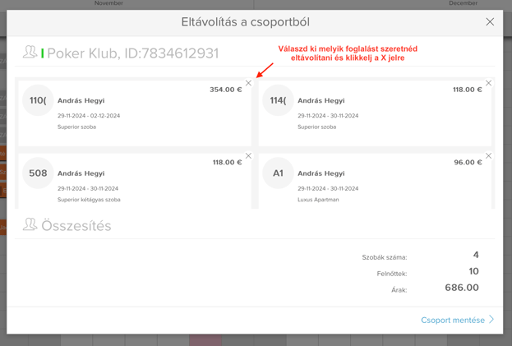
Task: Click the 96.00 € price on A1
Action: point(468,162)
